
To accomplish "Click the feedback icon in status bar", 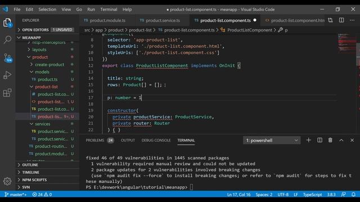I will (344, 195).
